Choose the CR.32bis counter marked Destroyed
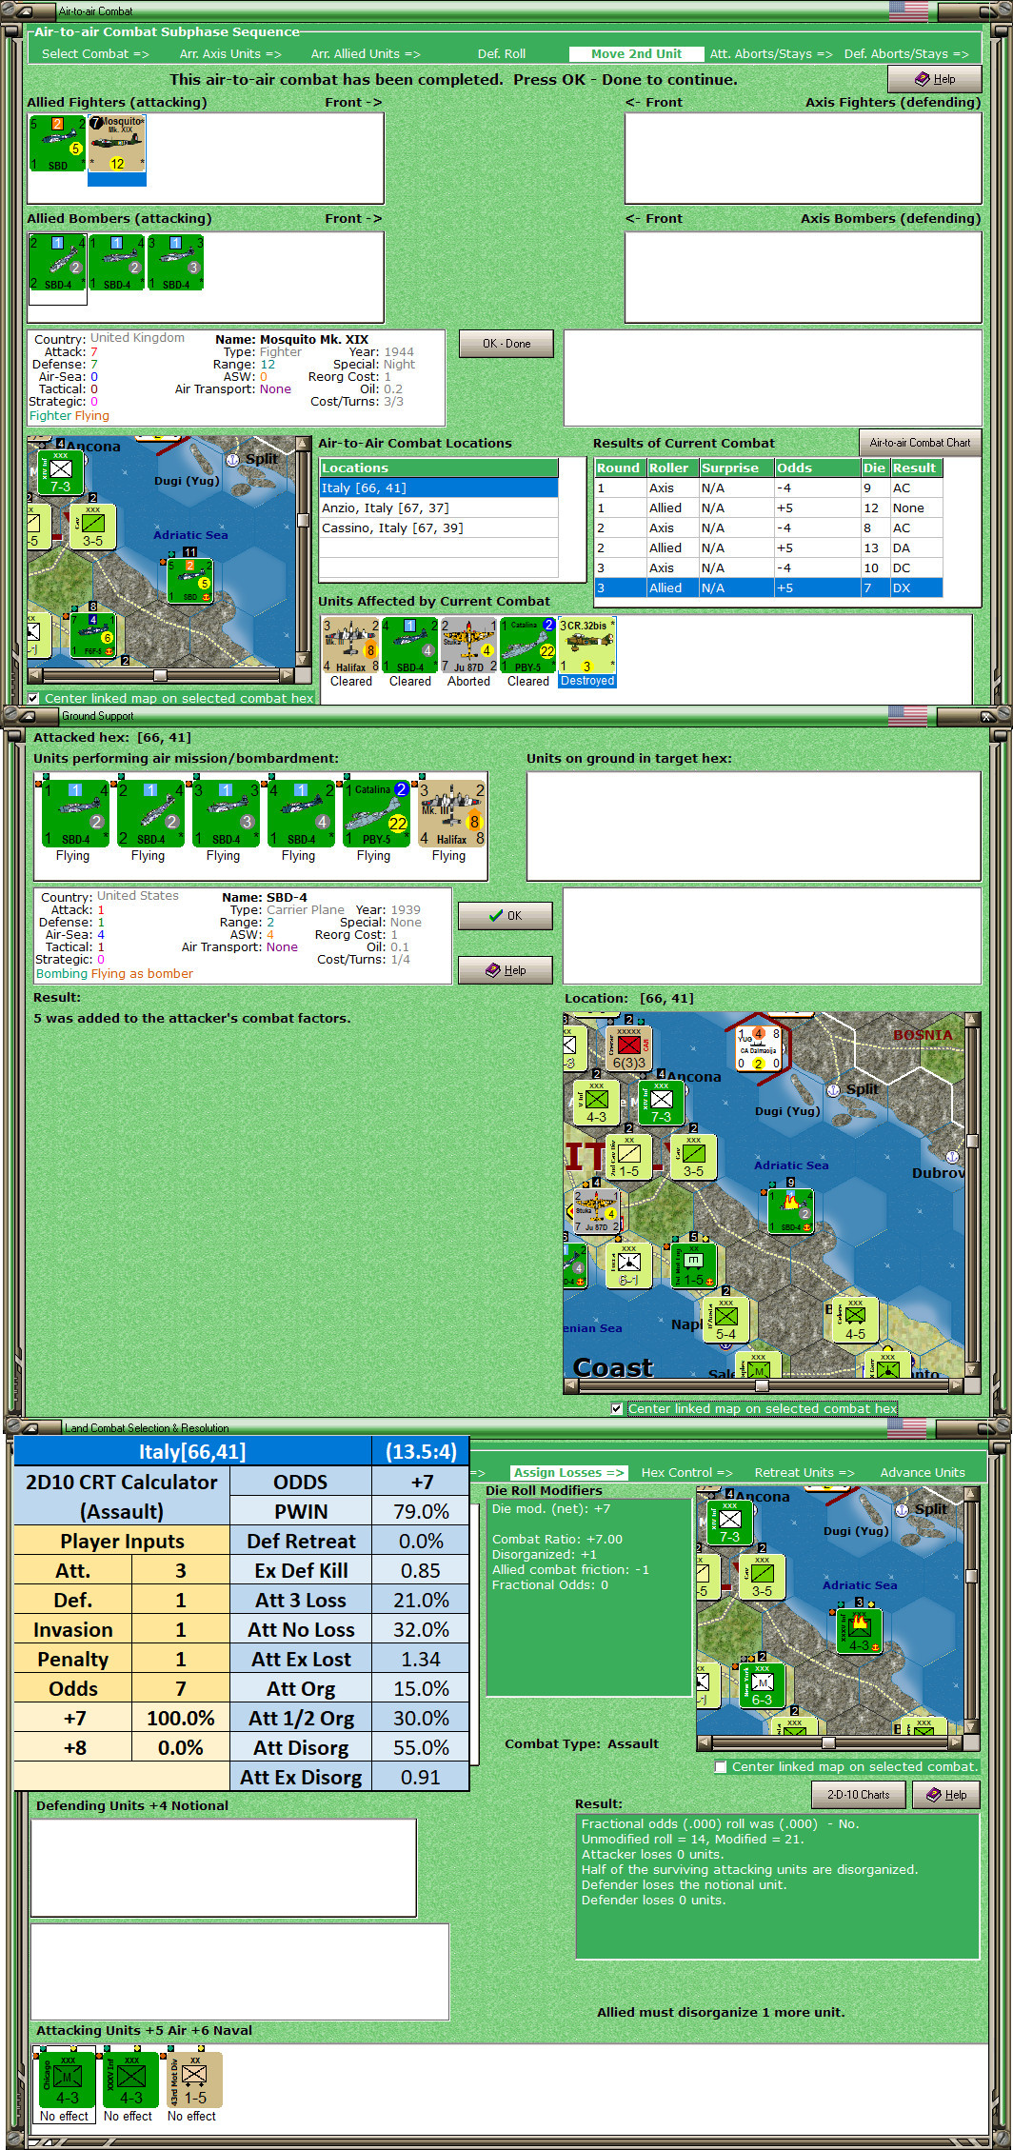Image resolution: width=1013 pixels, height=2150 pixels. [587, 646]
